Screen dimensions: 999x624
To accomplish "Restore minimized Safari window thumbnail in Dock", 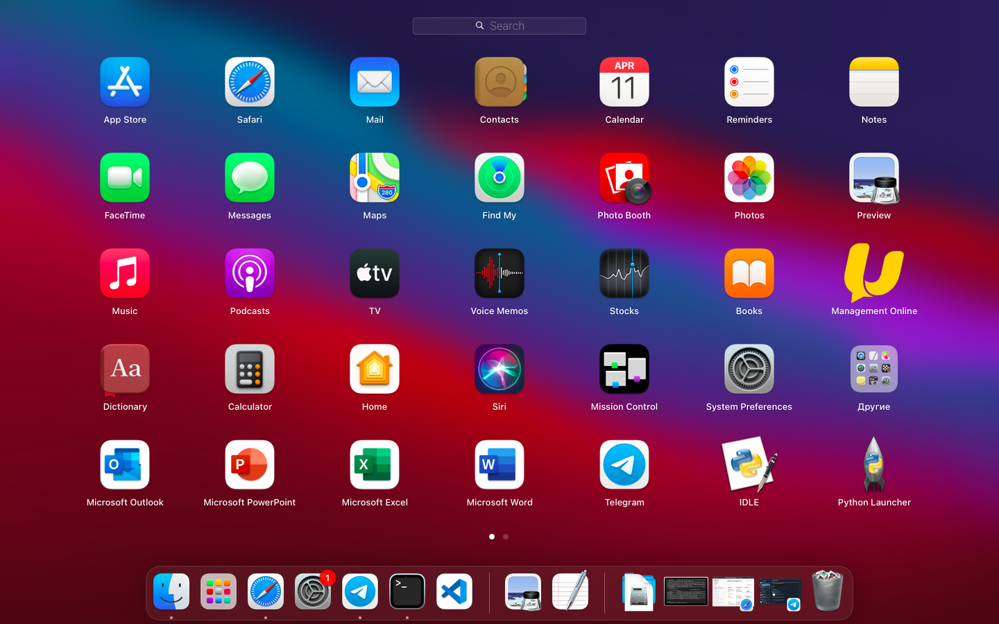I will point(733,593).
